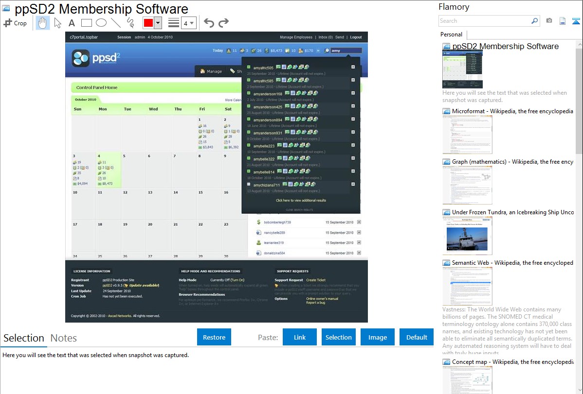Open the Personal tab
Image resolution: width=583 pixels, height=394 pixels.
point(451,34)
